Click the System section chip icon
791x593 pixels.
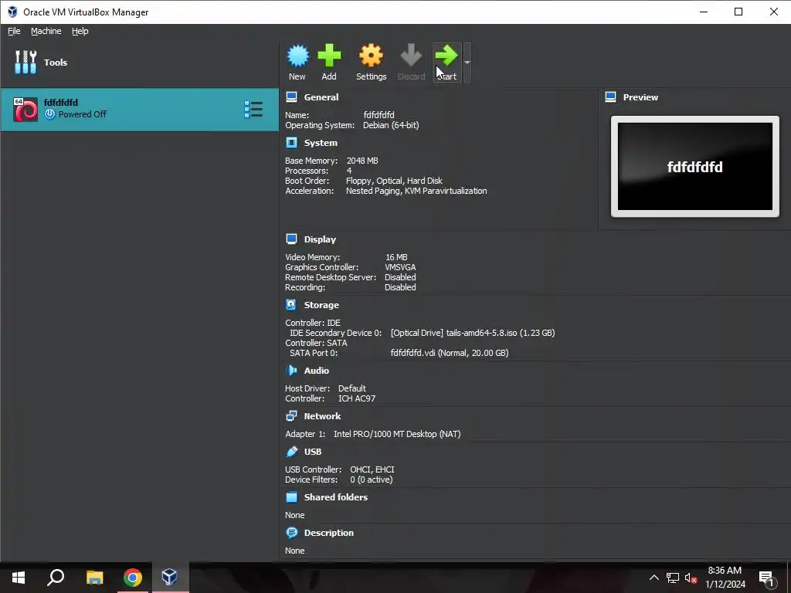[291, 143]
